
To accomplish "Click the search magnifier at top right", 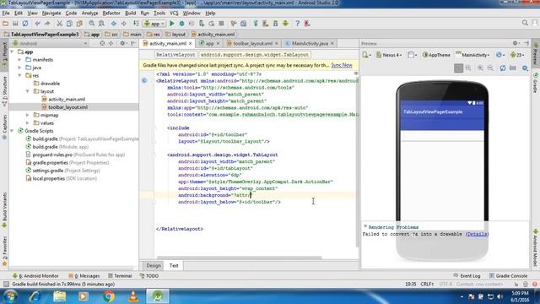I will tap(525, 23).
